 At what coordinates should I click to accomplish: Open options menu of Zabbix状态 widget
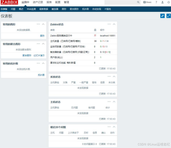(x=109, y=24)
